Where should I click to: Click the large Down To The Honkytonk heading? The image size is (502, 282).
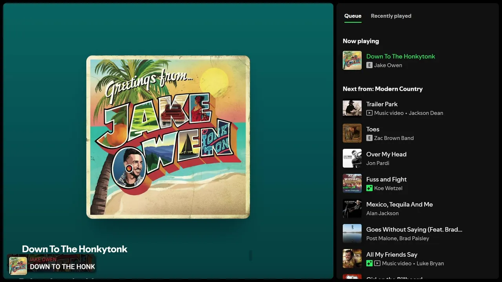pyautogui.click(x=75, y=249)
